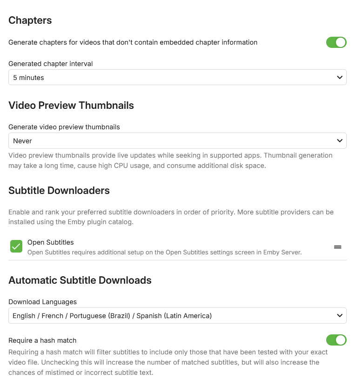
Task: Open the Generated chapter interval dropdown
Action: tap(177, 78)
